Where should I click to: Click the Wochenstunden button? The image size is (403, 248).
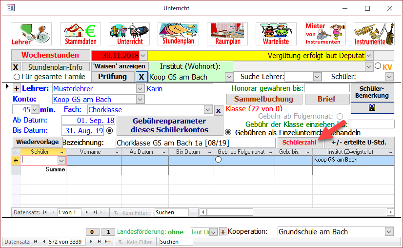[x=50, y=55]
